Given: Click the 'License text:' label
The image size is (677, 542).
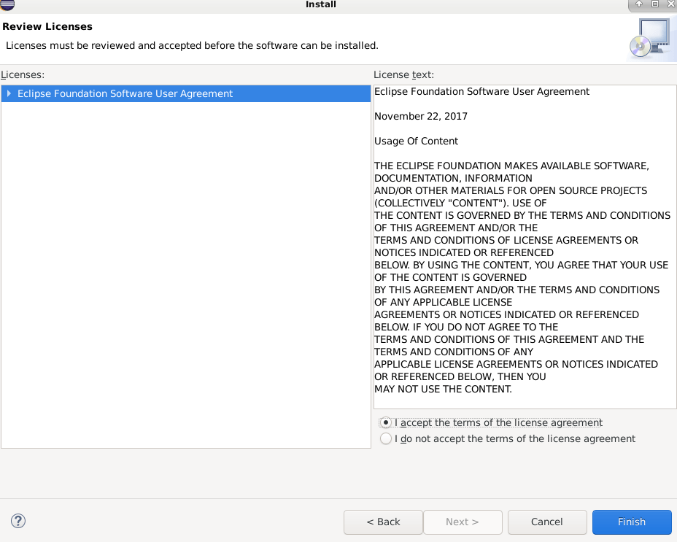Looking at the screenshot, I should tap(403, 74).
